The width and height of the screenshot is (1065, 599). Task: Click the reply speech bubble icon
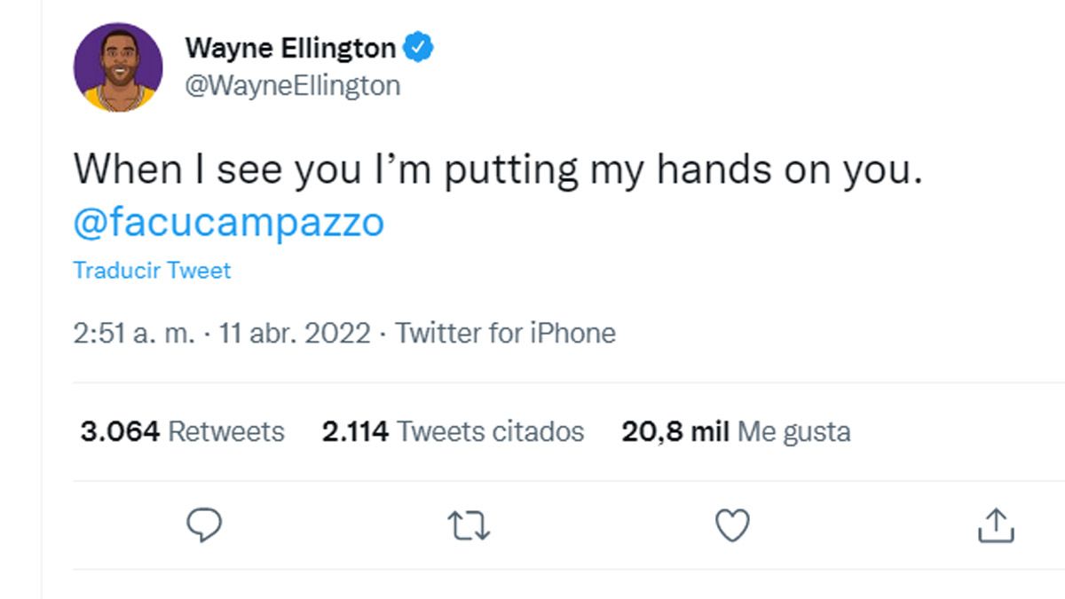(x=205, y=525)
